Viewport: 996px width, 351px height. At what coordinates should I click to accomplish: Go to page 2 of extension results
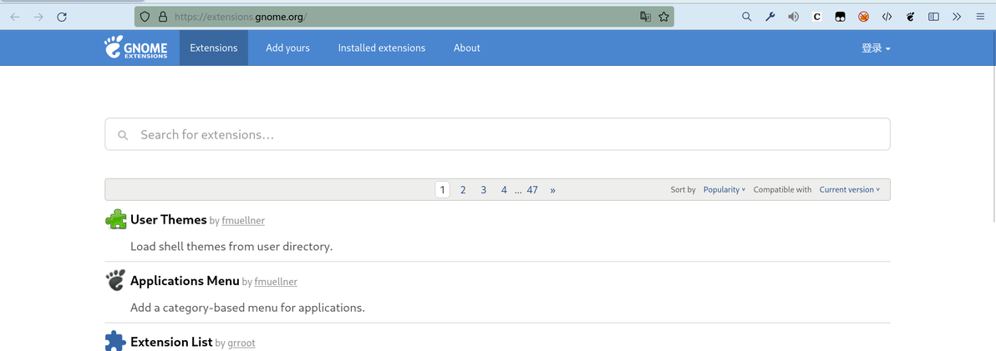(463, 190)
